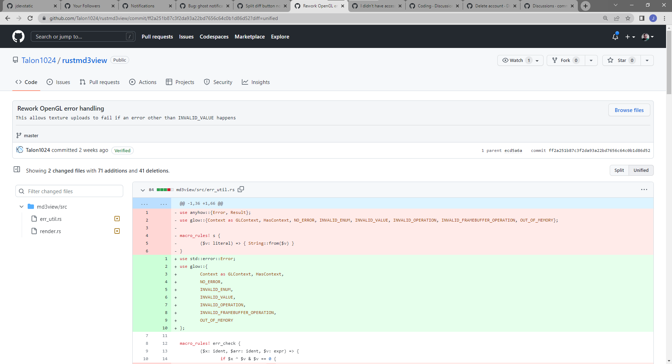Open the diff options kebab menu
Image resolution: width=672 pixels, height=364 pixels.
[644, 189]
